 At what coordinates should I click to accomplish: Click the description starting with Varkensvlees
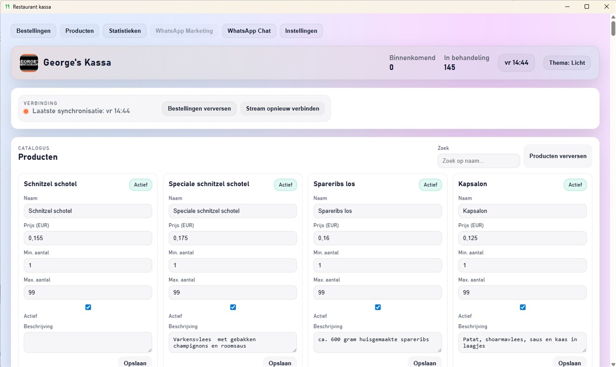(x=233, y=342)
